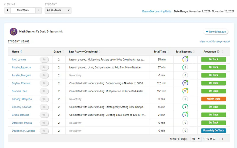Open student Branche, See
237x148 pixels.
[x=19, y=91]
